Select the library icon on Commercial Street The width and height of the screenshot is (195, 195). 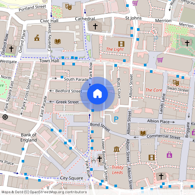pos(143,133)
